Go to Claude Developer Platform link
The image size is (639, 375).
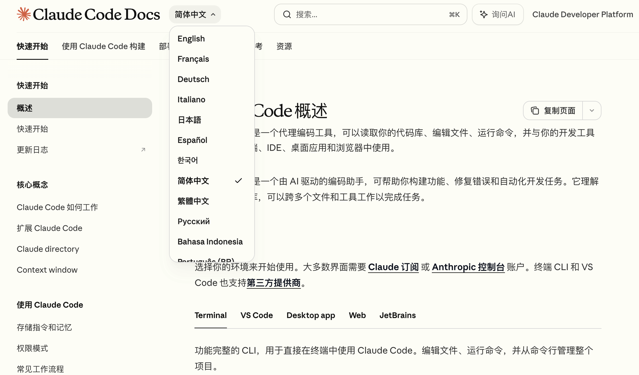[x=582, y=14]
